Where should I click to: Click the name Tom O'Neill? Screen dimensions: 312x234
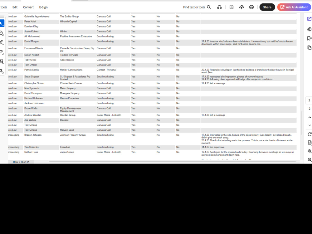31,65
